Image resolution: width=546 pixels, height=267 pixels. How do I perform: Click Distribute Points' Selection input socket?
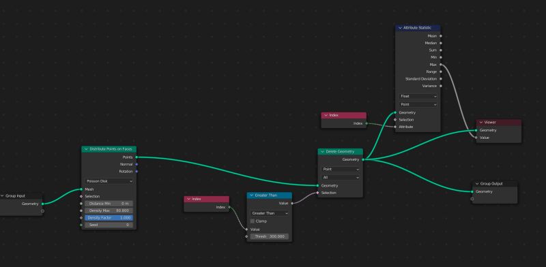pyautogui.click(x=81, y=196)
